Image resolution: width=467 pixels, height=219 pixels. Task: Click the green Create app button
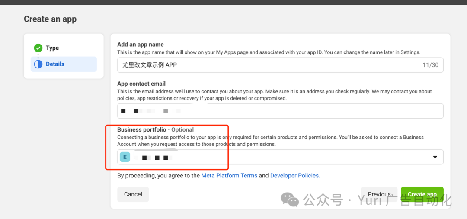click(x=422, y=194)
